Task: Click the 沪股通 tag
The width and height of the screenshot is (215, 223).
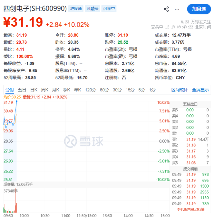Action: click(76, 9)
